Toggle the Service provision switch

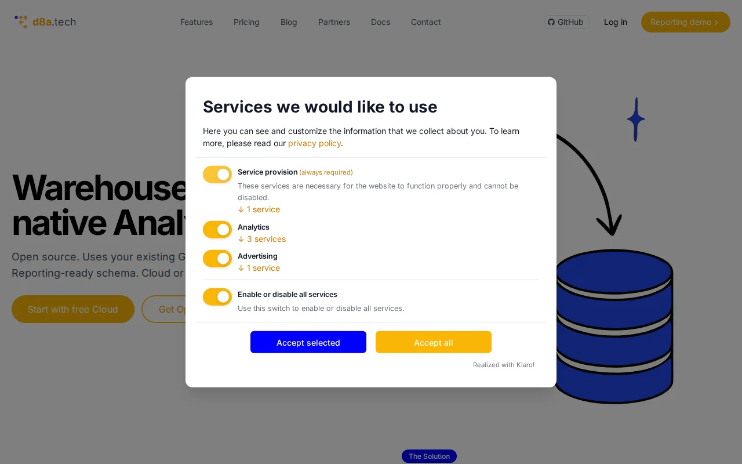[217, 175]
